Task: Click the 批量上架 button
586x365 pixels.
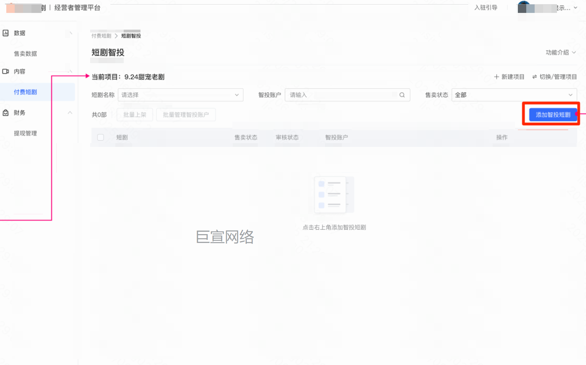Action: click(x=135, y=114)
